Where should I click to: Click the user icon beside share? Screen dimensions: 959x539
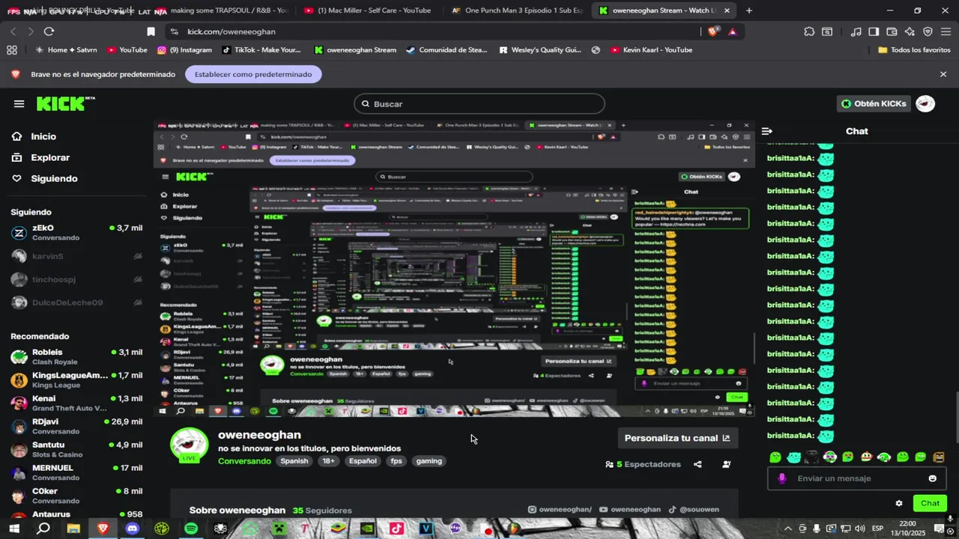[726, 464]
